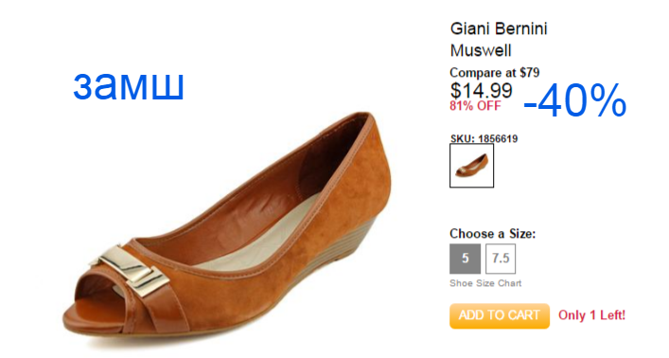669x358 pixels.
Task: Click the ADD TO CART button
Action: (500, 315)
